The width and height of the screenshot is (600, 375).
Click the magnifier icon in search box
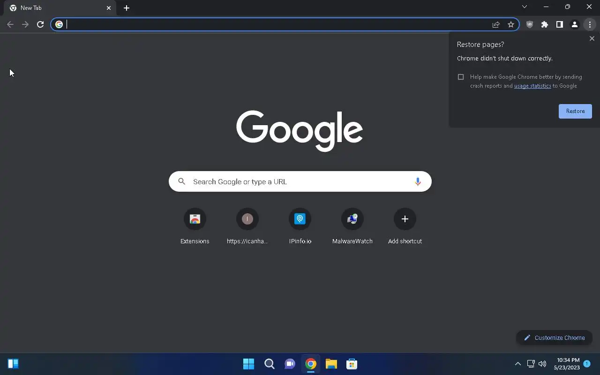pyautogui.click(x=182, y=181)
